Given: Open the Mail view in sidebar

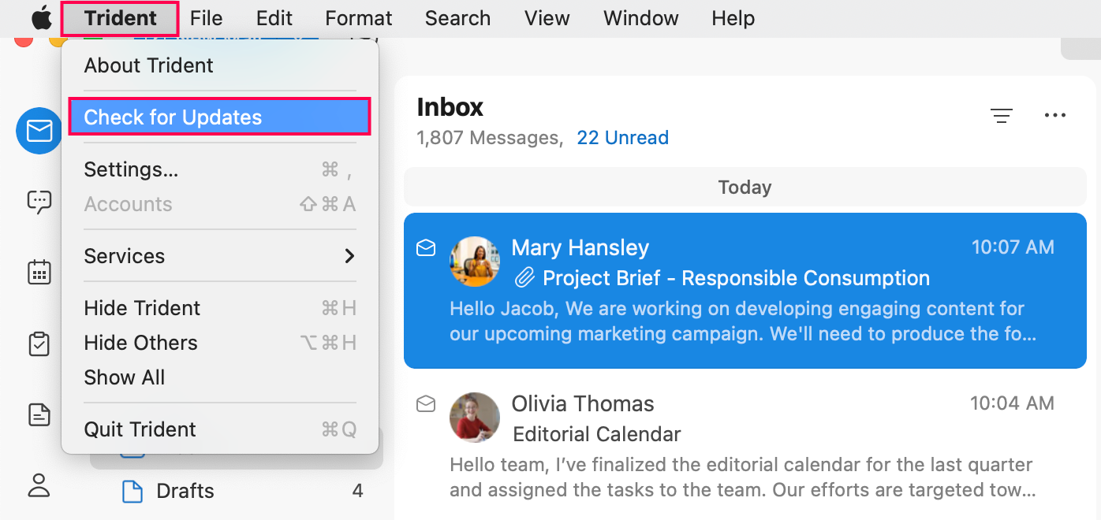Looking at the screenshot, I should (x=39, y=131).
